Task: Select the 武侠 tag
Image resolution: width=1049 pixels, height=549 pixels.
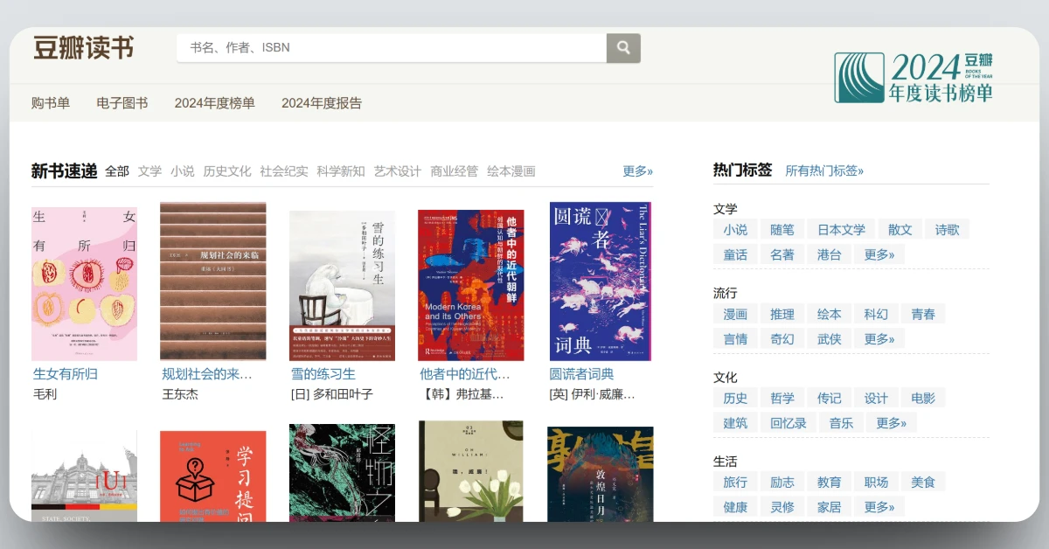Action: (830, 338)
